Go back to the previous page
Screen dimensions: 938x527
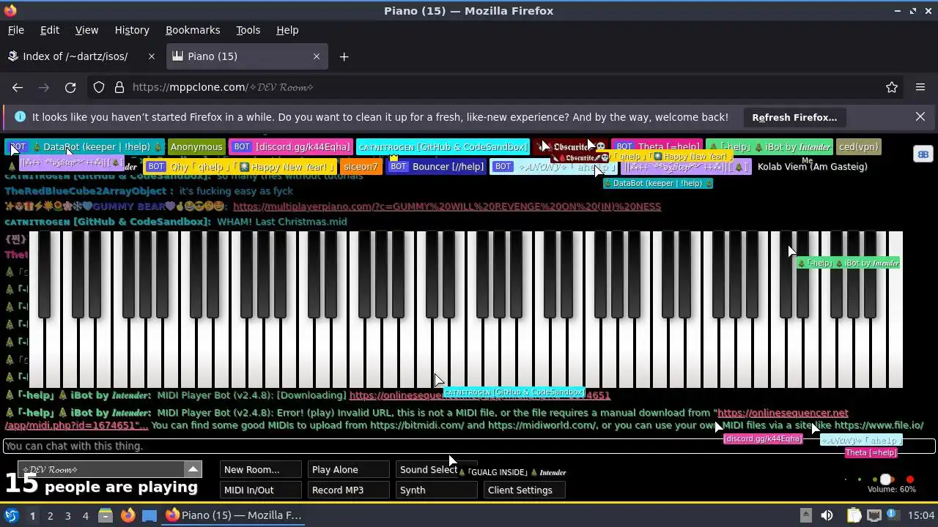(x=18, y=87)
